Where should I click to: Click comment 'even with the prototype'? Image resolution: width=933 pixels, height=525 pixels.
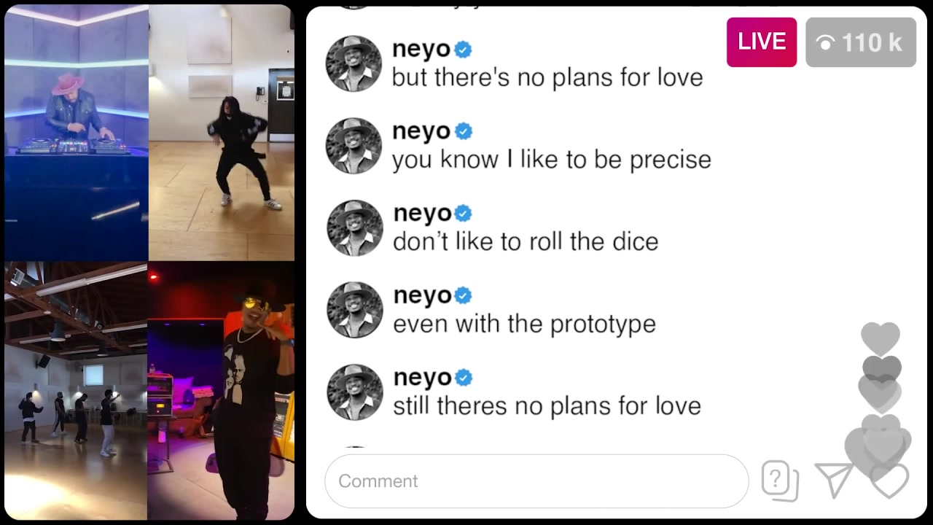click(525, 324)
